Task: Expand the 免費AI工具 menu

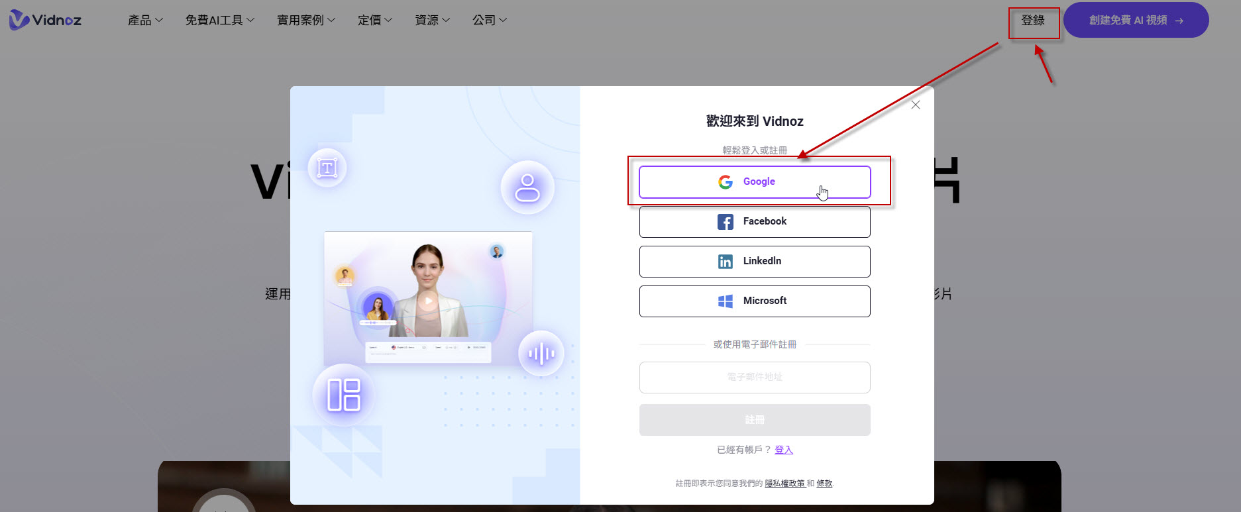Action: coord(220,21)
